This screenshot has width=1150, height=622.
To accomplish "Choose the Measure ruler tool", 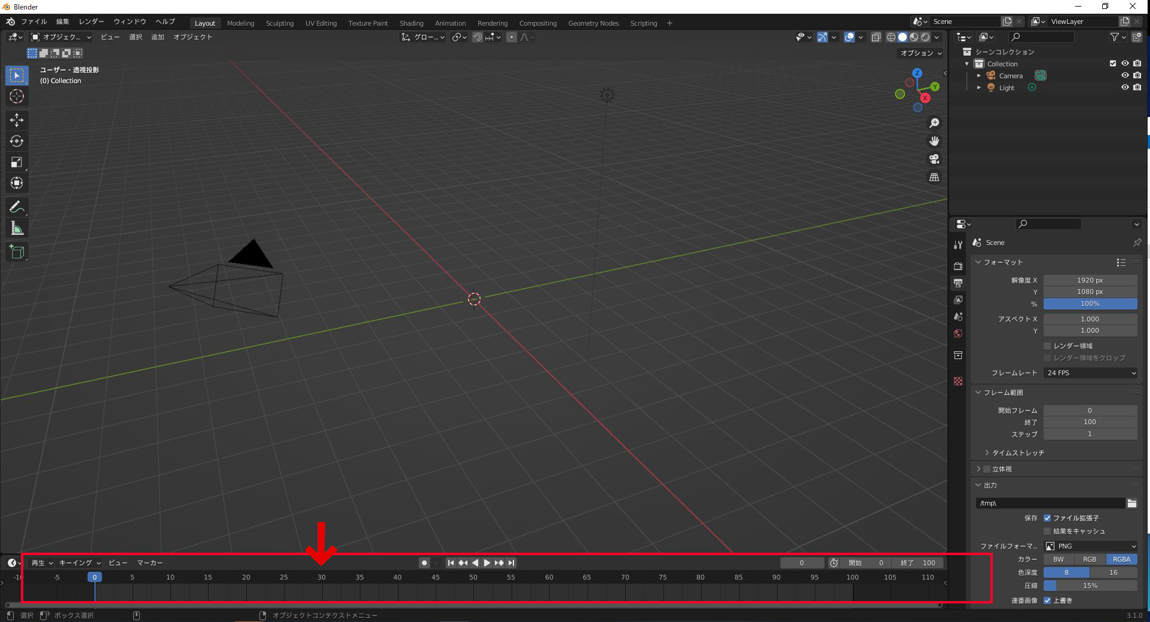I will [17, 228].
